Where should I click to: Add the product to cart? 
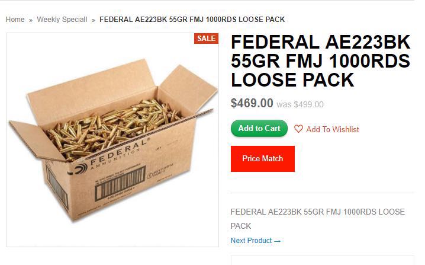(259, 128)
